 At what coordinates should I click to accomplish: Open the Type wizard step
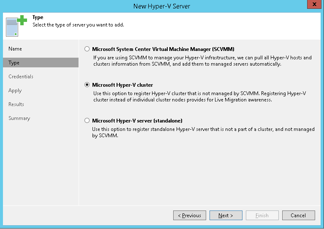tap(41, 63)
